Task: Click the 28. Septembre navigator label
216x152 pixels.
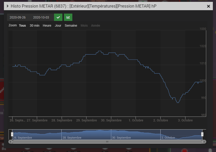Action: 72,138
